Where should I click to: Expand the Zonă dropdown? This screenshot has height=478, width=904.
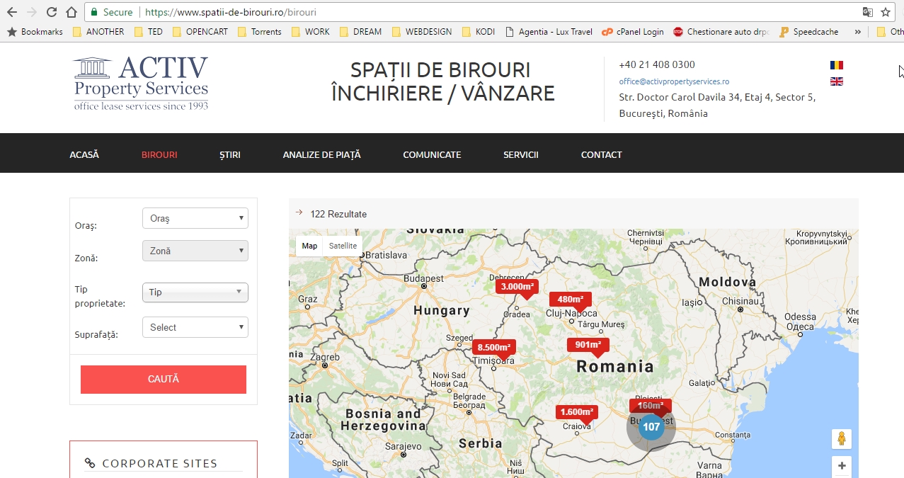[x=195, y=251]
